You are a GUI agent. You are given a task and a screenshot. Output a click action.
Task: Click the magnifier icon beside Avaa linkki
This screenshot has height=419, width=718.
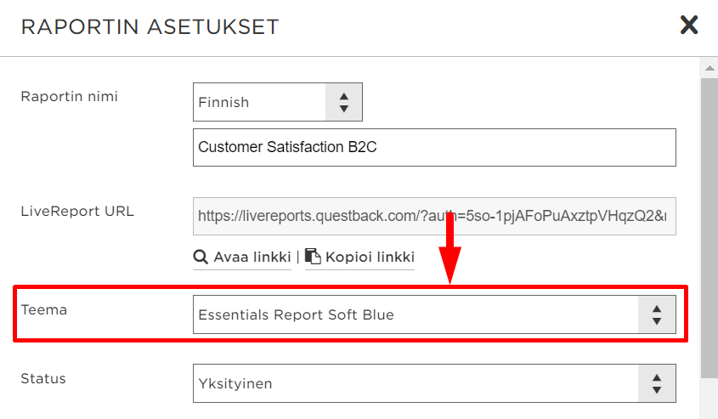[201, 257]
